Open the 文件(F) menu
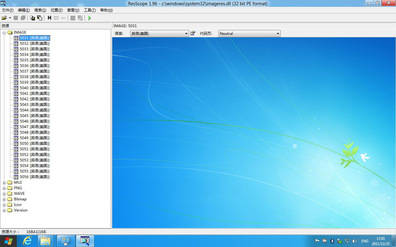Viewport: 396px width, 247px height. pos(7,10)
